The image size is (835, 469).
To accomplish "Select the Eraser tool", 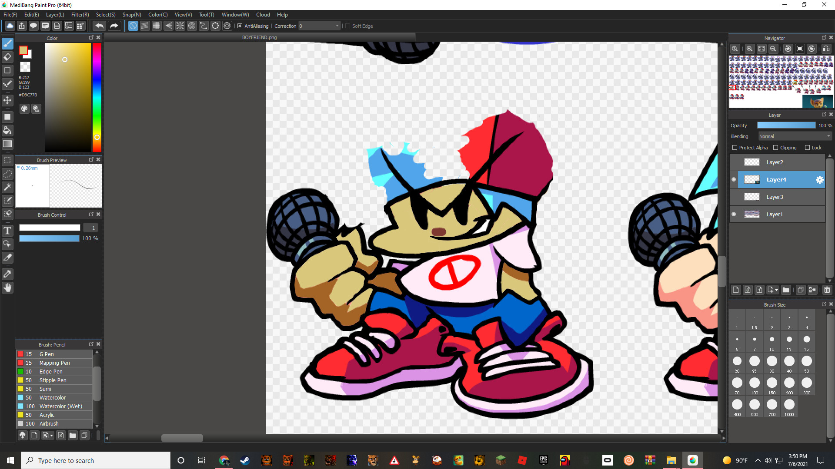I will [7, 57].
